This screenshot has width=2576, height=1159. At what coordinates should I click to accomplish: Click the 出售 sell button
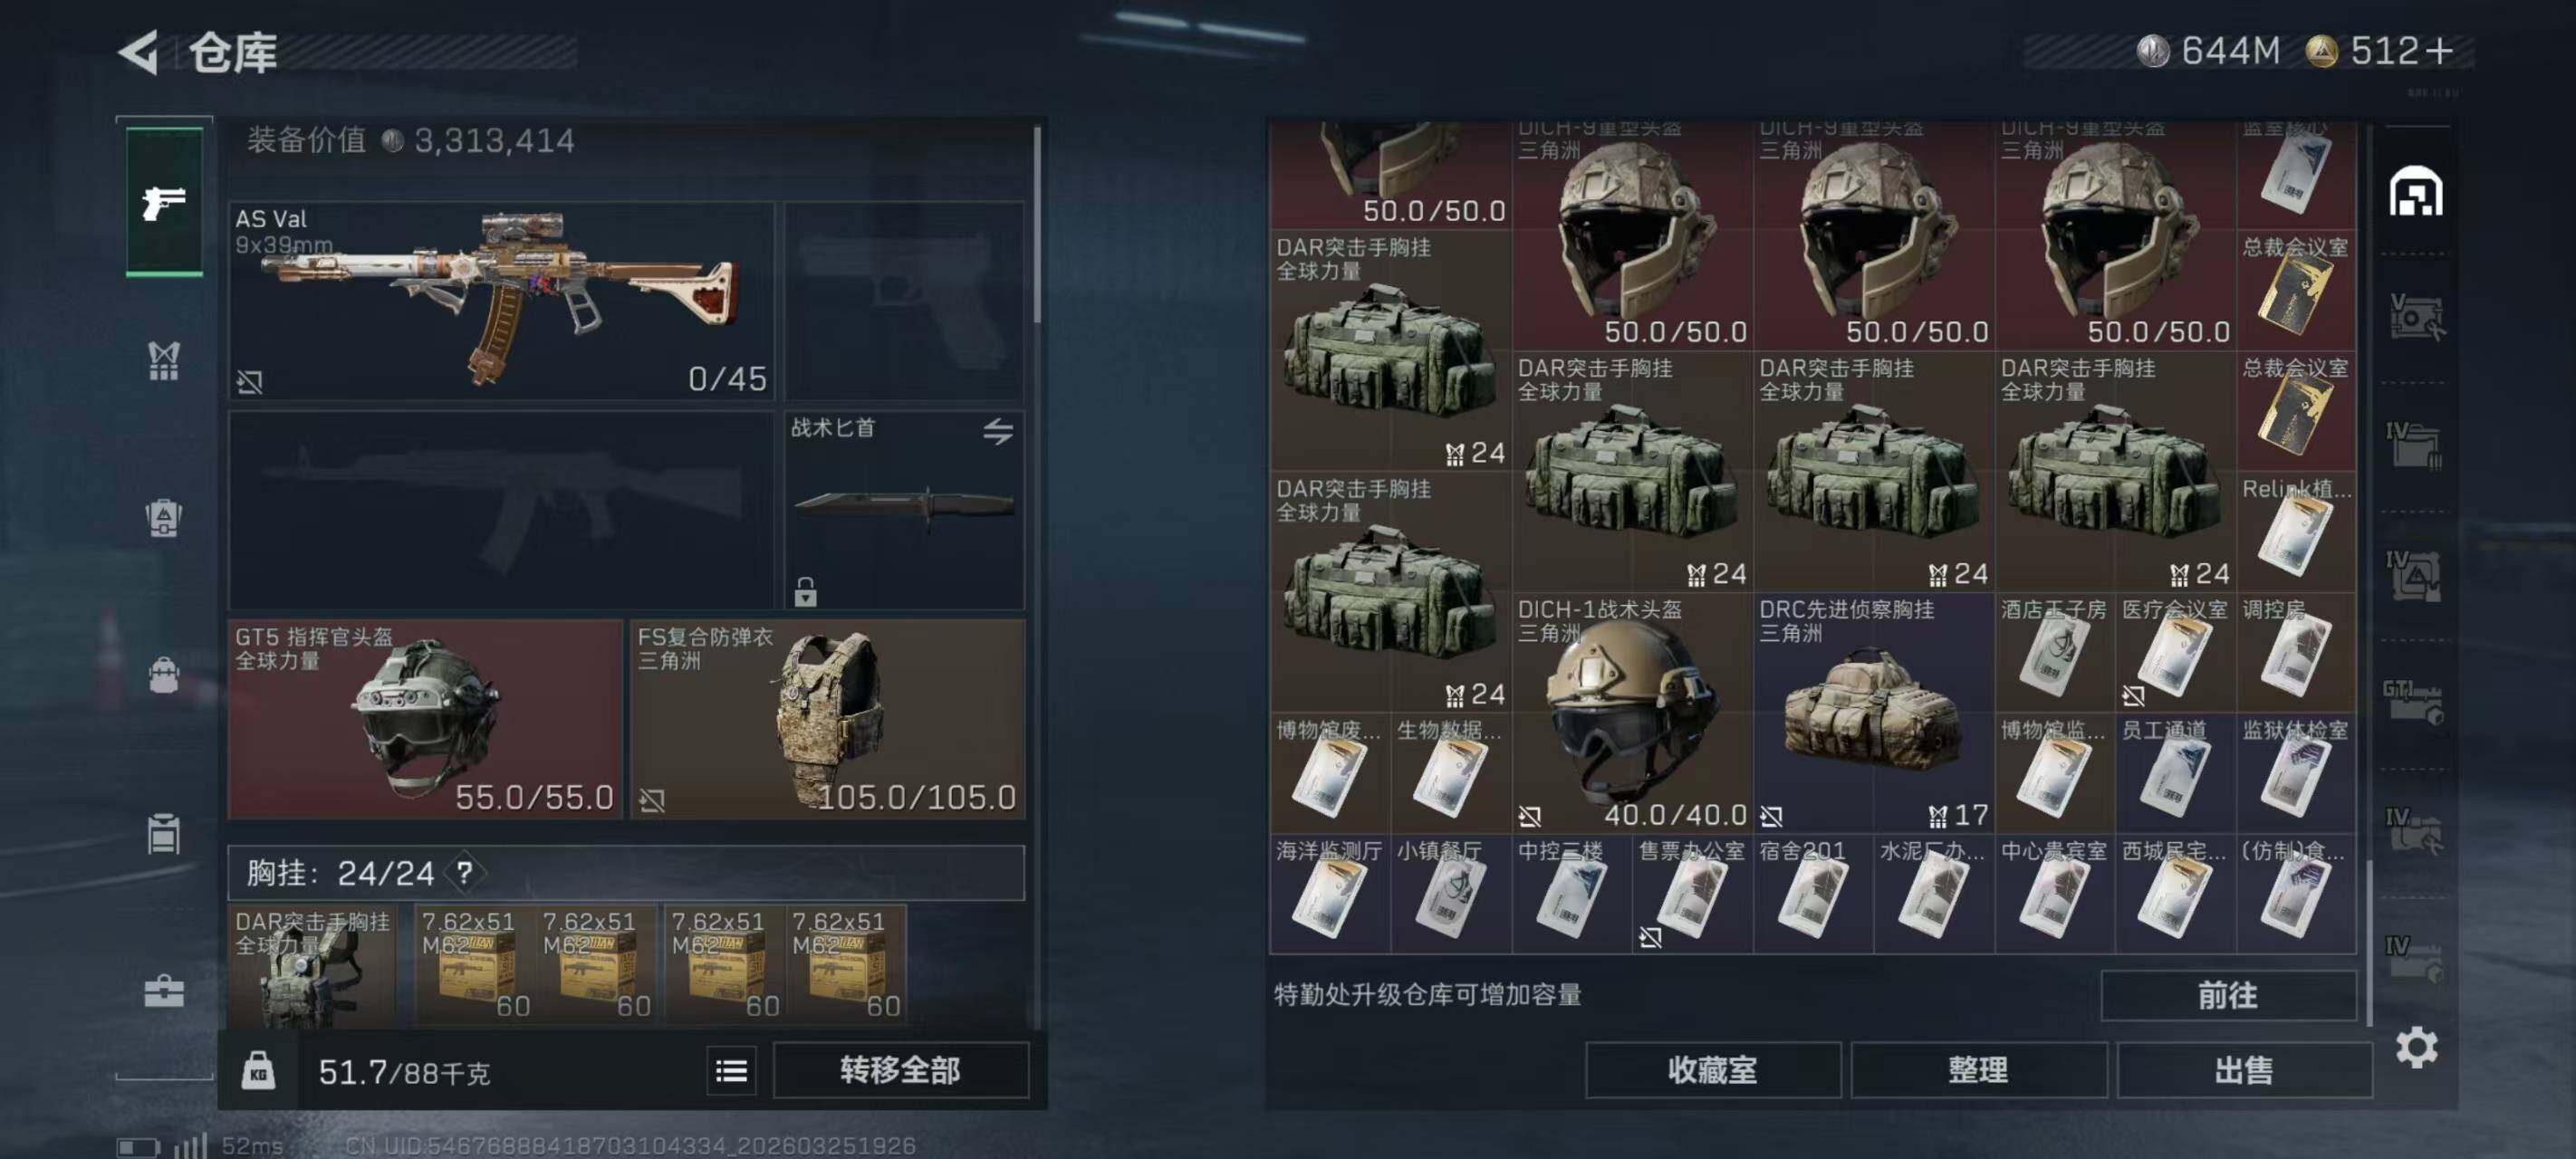(2244, 1070)
